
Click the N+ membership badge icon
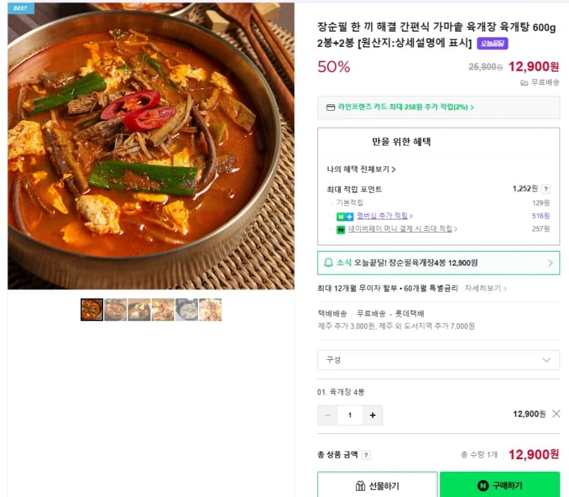(344, 216)
